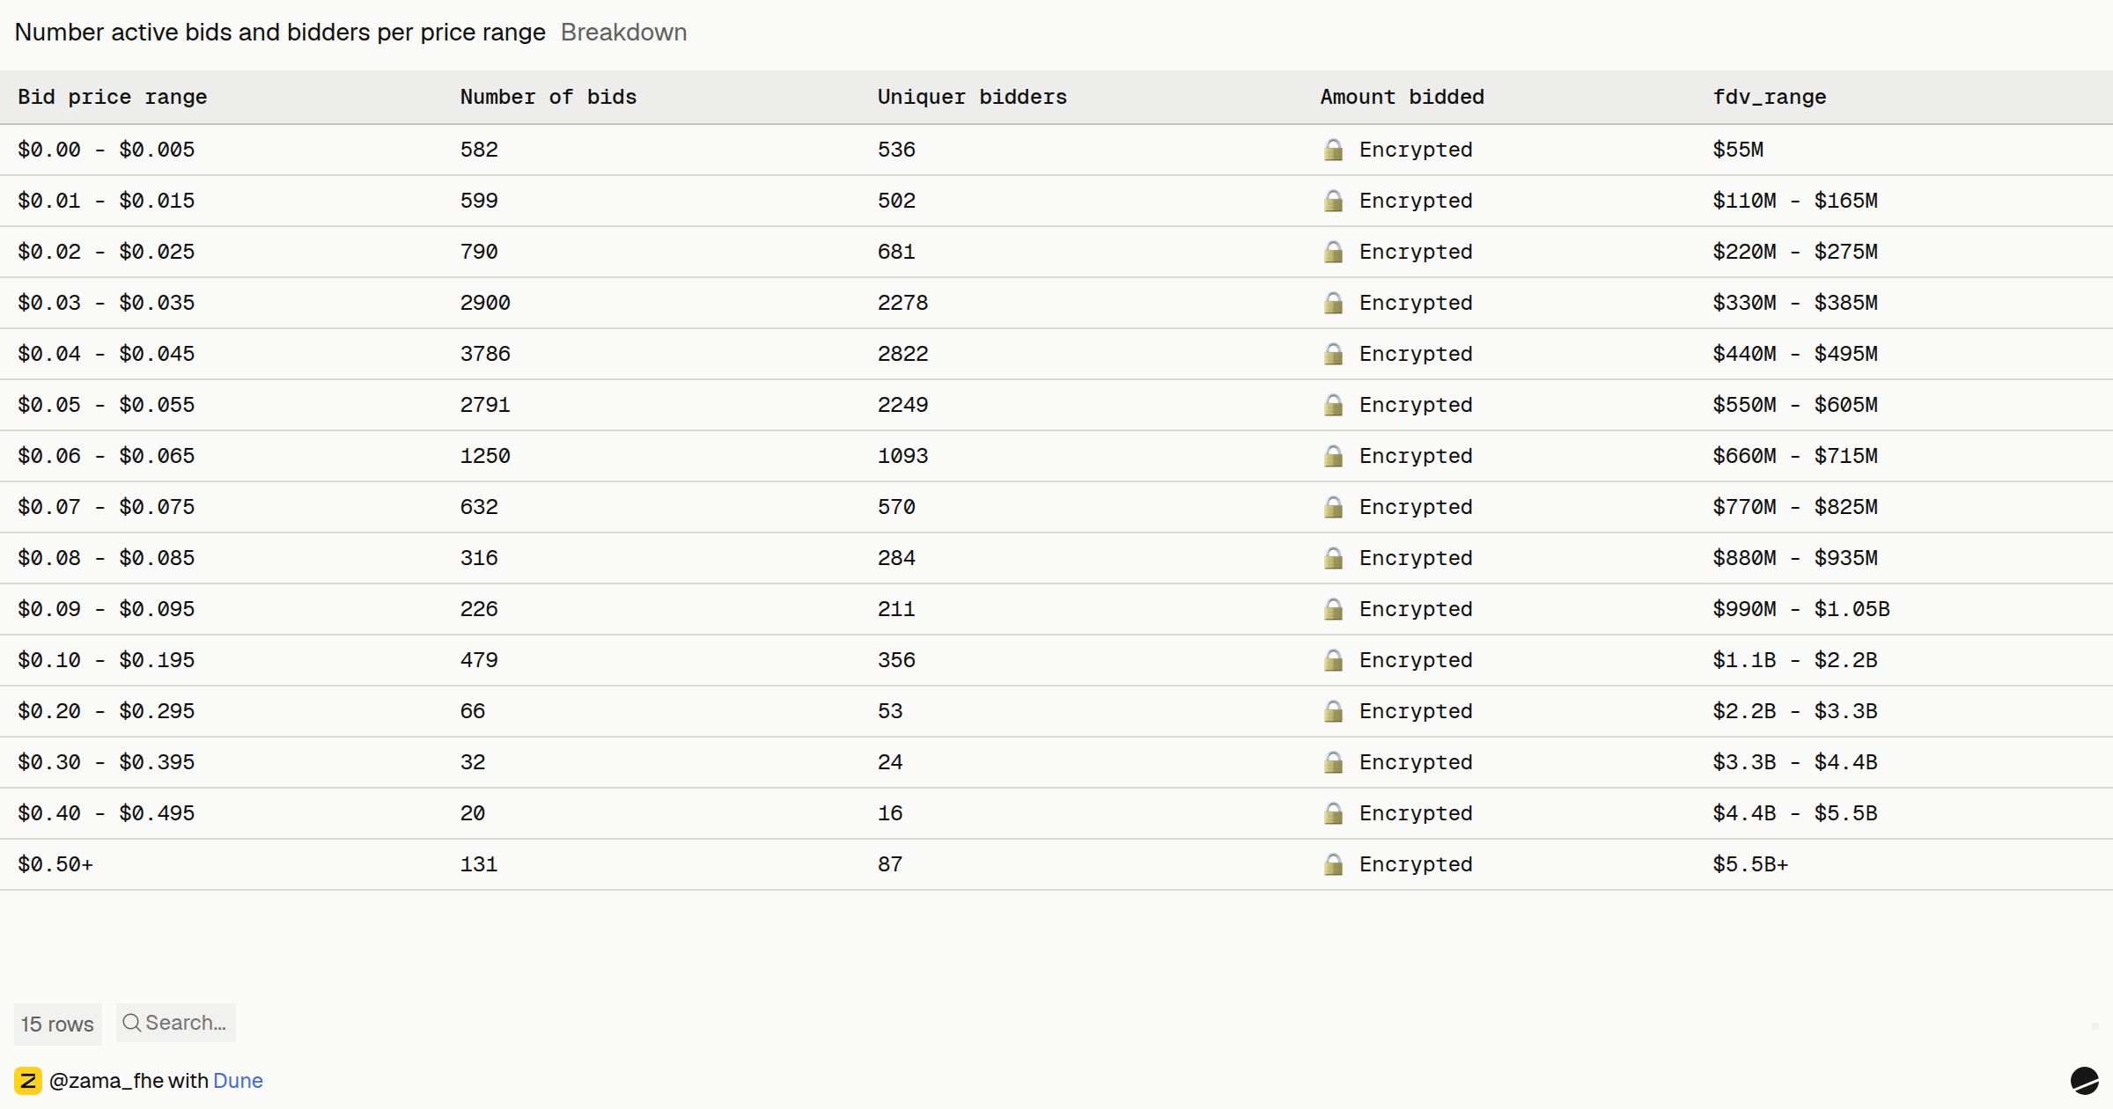Click the 15 rows count label
Viewport: 2113px width, 1109px height.
(57, 1024)
